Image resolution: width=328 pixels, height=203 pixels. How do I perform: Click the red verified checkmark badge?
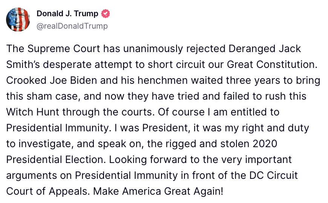click(106, 14)
